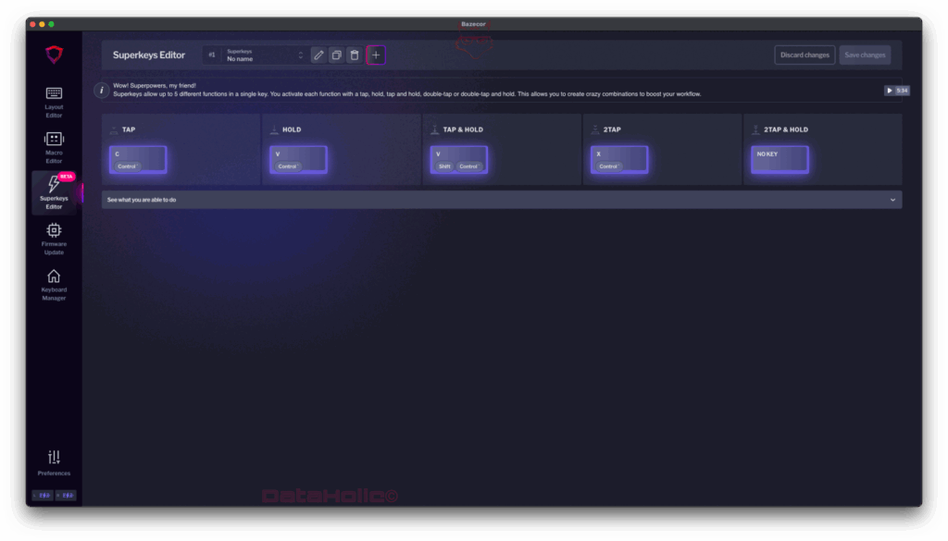The image size is (948, 541).
Task: Select the Superkeys Editor sidebar tab
Action: tap(54, 192)
